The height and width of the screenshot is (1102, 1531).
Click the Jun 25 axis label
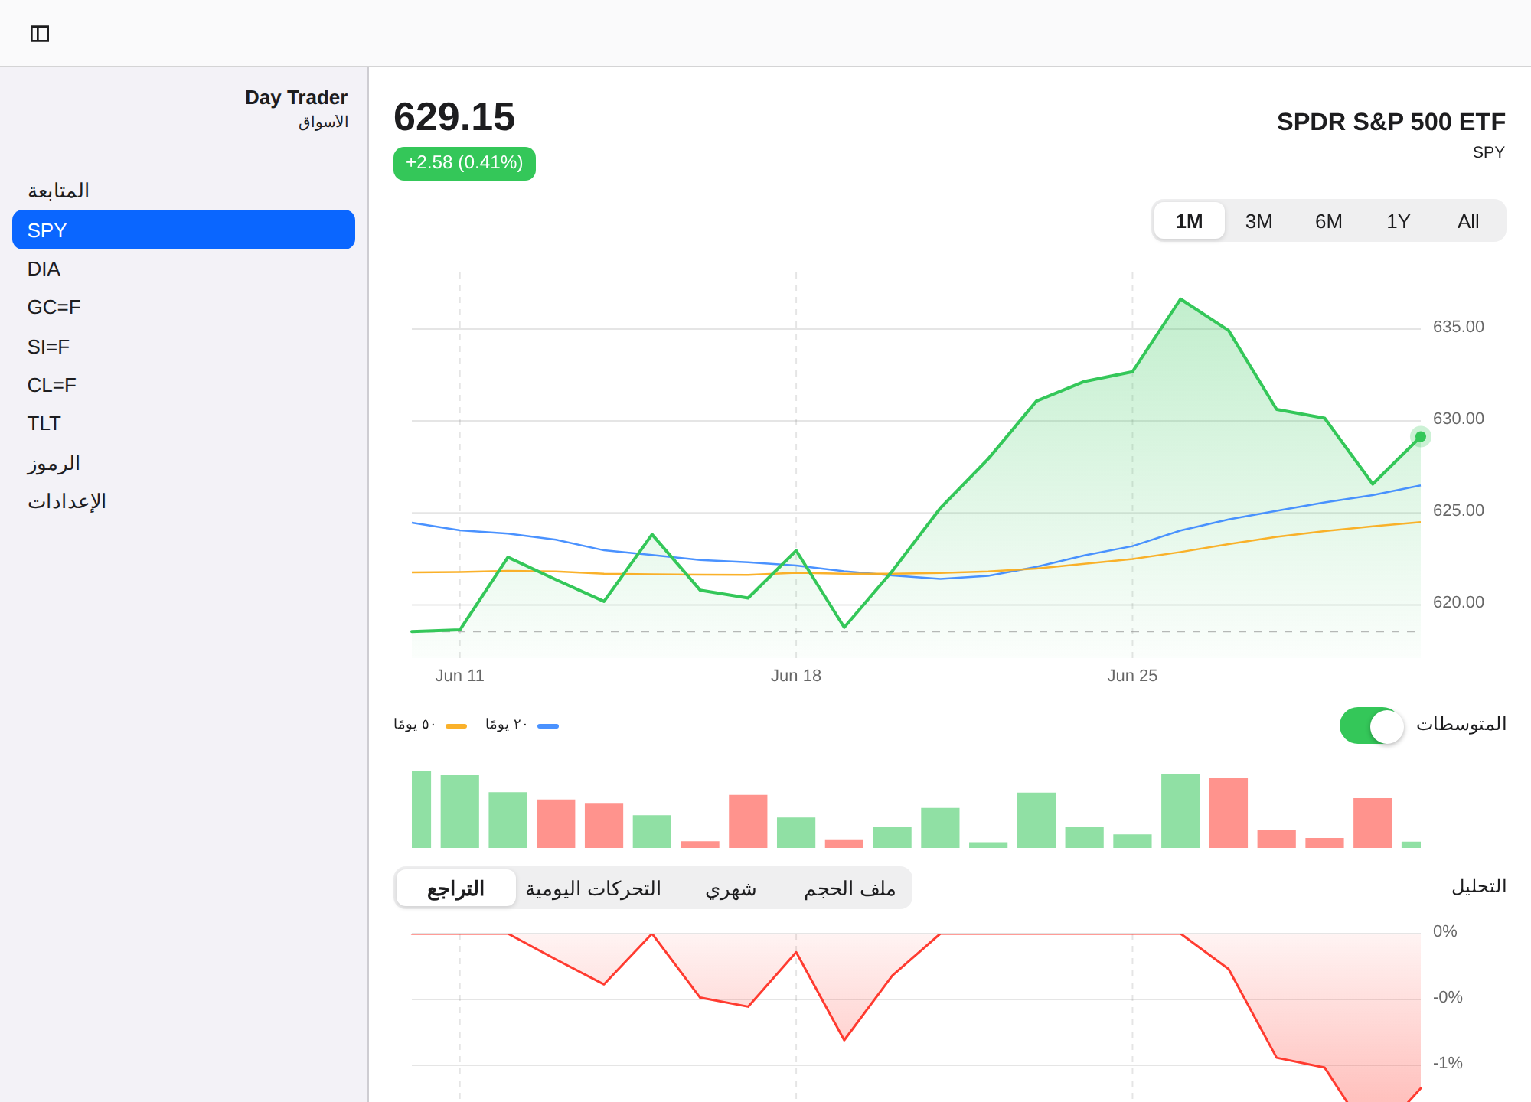(1132, 675)
